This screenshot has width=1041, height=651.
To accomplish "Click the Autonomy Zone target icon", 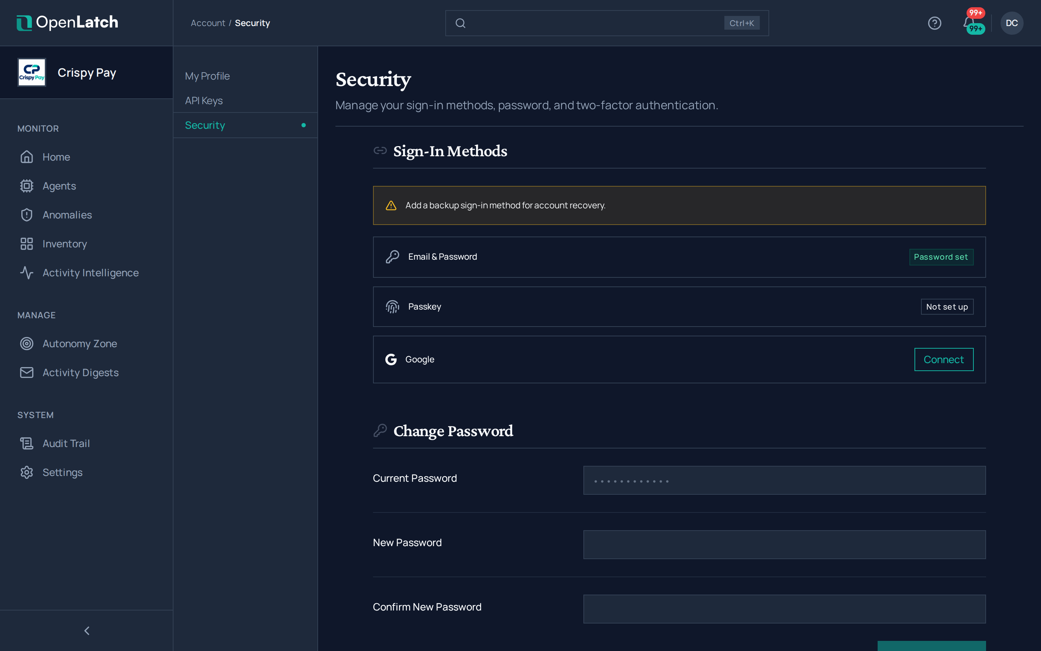I will [x=27, y=344].
